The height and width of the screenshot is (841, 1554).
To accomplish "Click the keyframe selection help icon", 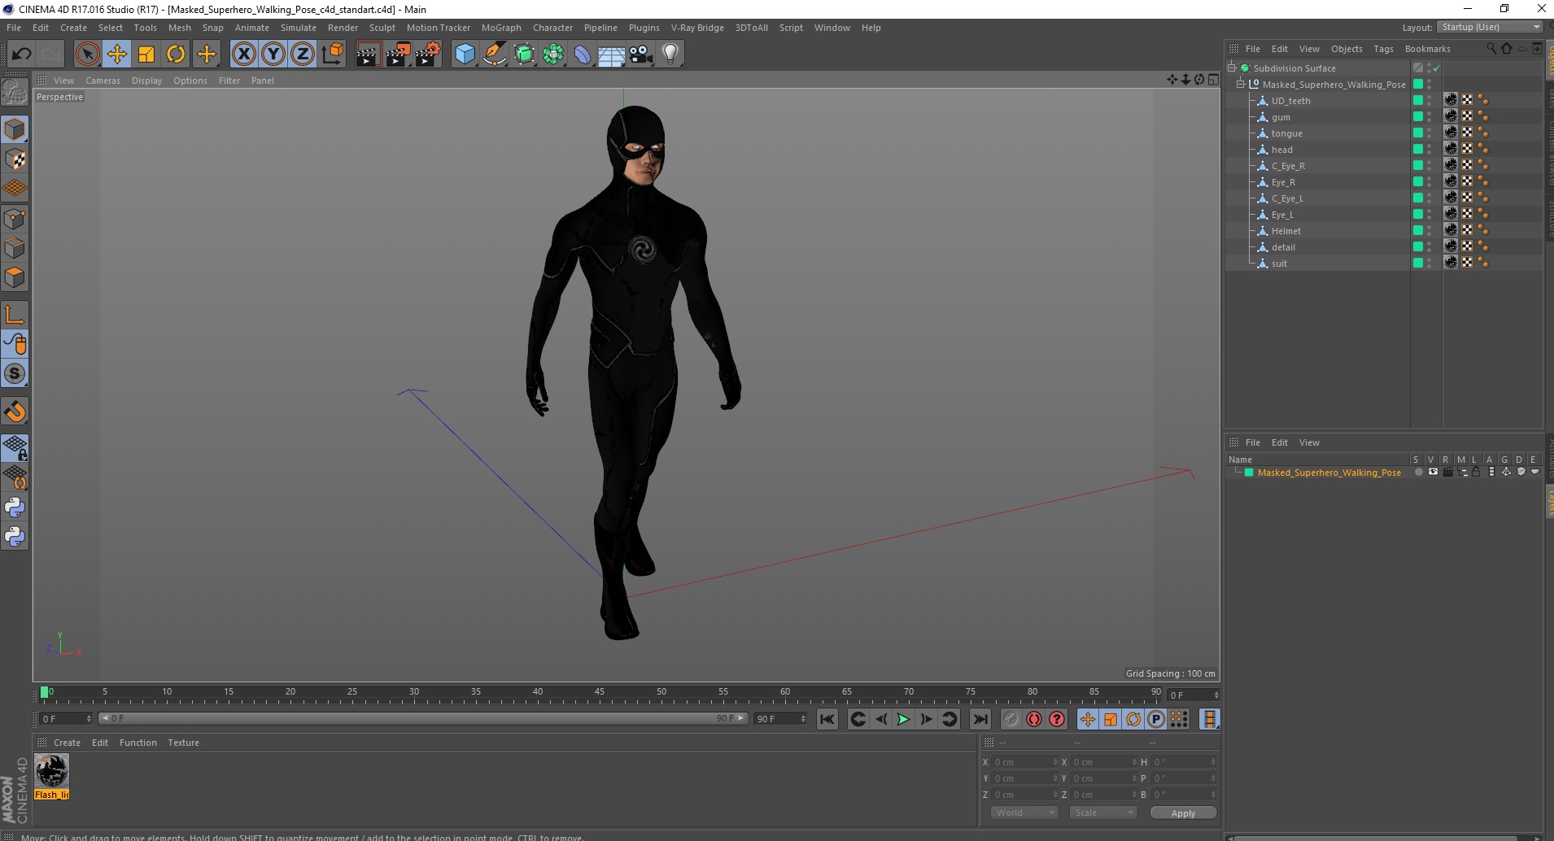I will [1057, 719].
